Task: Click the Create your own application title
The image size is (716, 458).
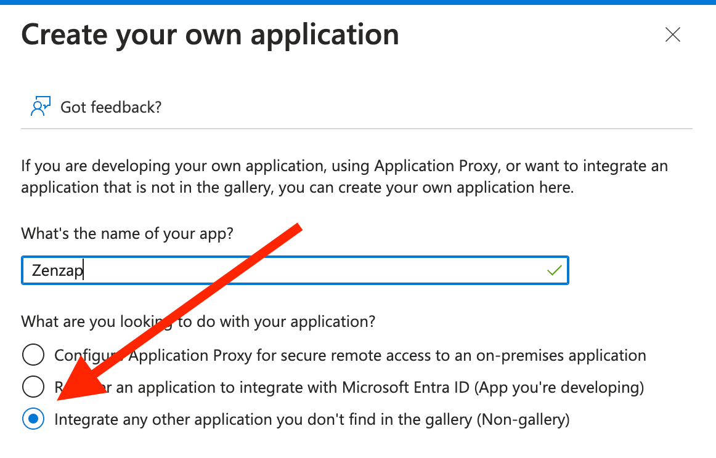Action: pos(210,34)
